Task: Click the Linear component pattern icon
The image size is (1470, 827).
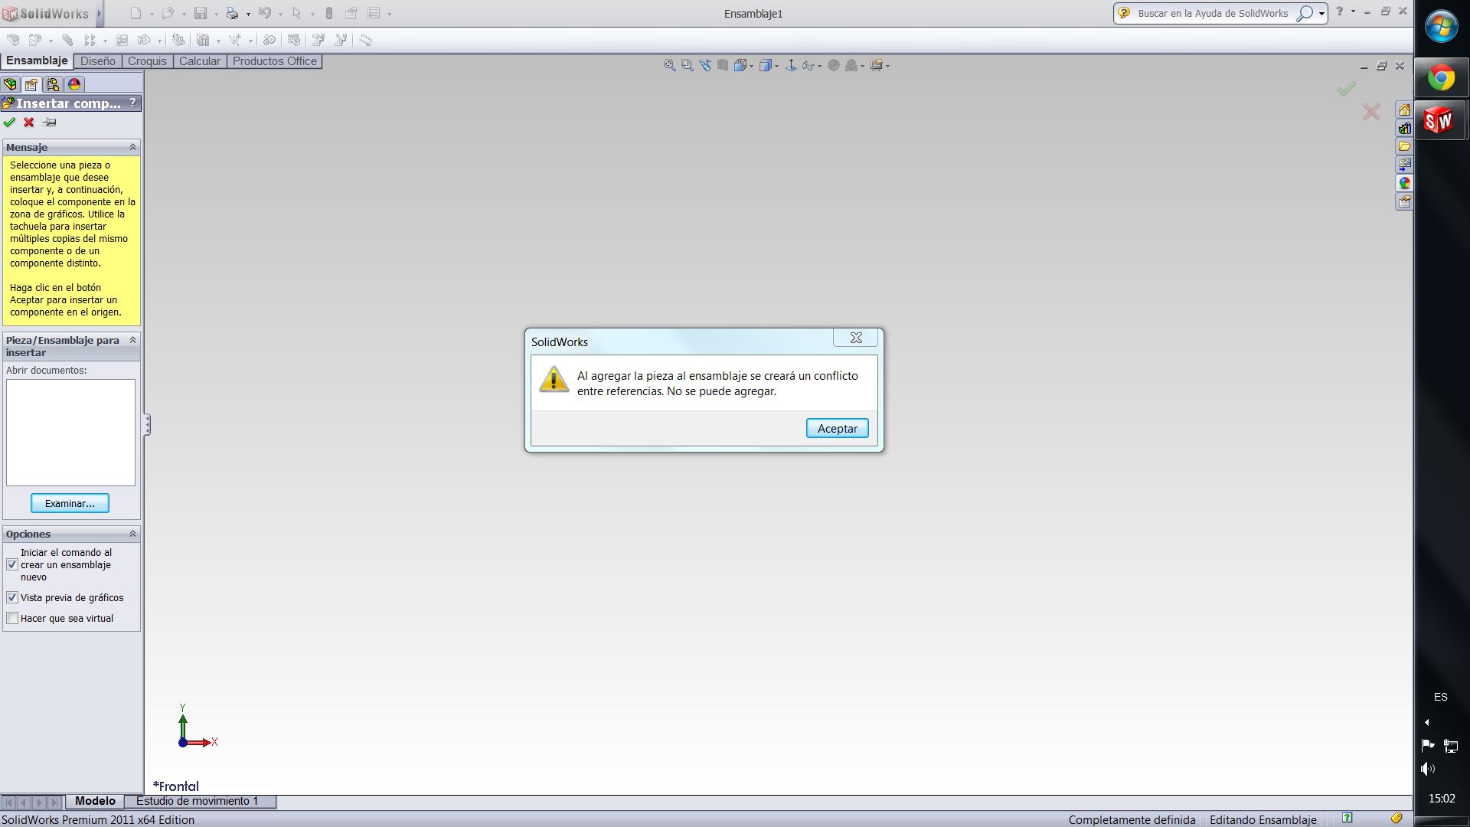Action: click(90, 40)
